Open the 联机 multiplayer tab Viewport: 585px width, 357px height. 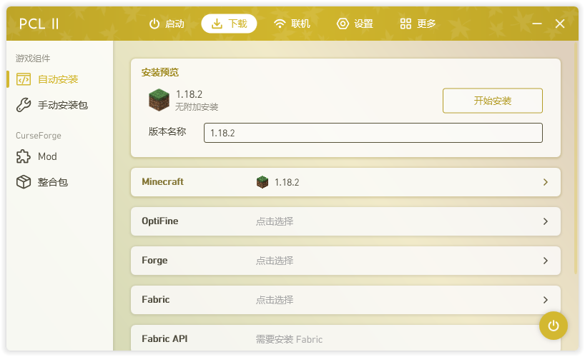click(x=292, y=24)
